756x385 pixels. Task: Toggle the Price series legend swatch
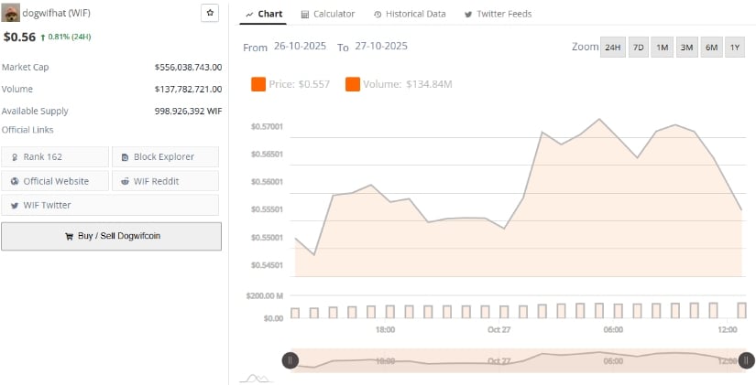(x=258, y=84)
